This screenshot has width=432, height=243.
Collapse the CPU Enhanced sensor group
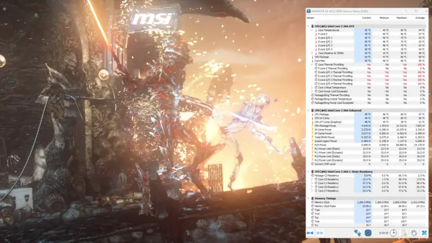click(x=308, y=110)
